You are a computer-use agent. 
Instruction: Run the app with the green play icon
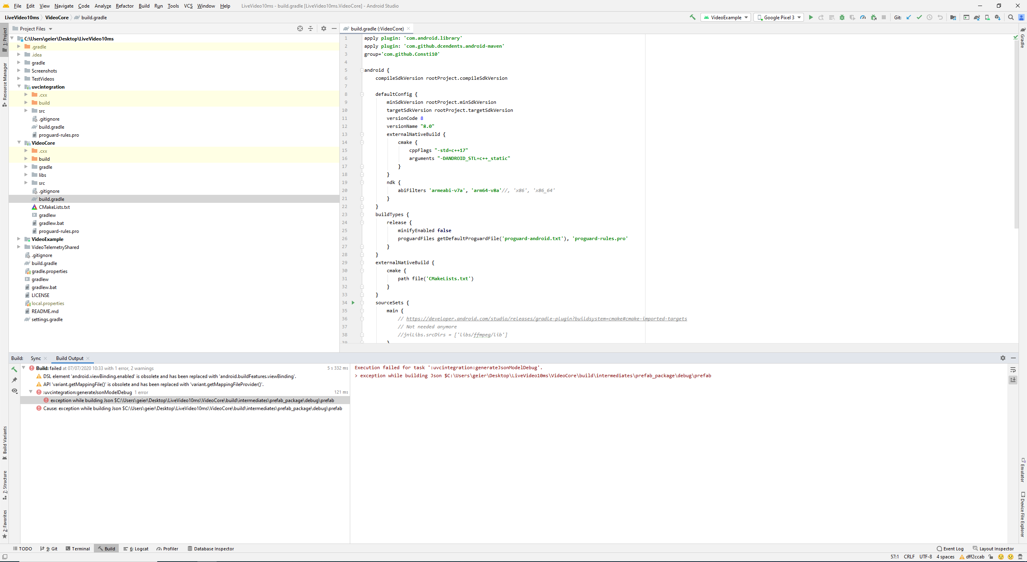click(811, 17)
